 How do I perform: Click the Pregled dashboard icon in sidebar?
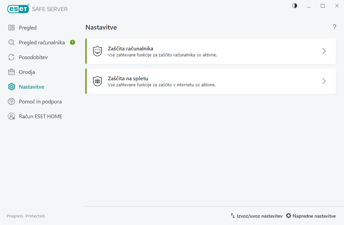(x=11, y=28)
